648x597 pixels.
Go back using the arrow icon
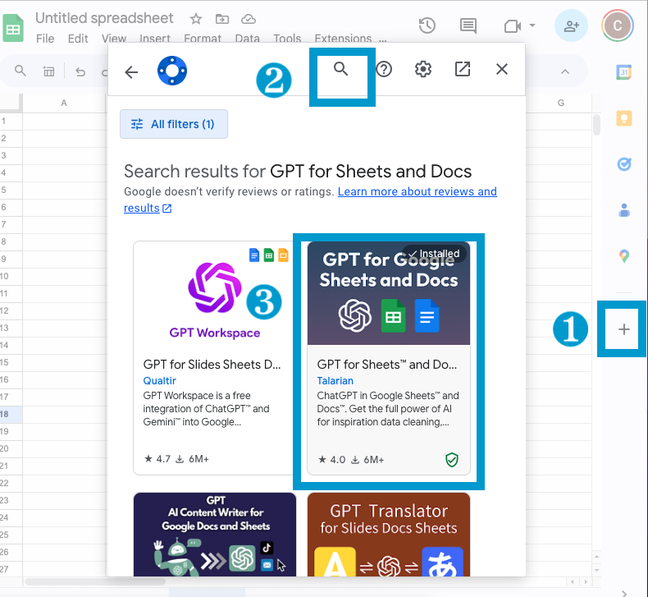(131, 72)
